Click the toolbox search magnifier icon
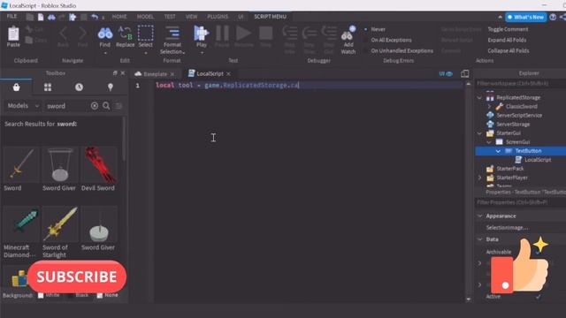566x318 pixels. [x=106, y=106]
